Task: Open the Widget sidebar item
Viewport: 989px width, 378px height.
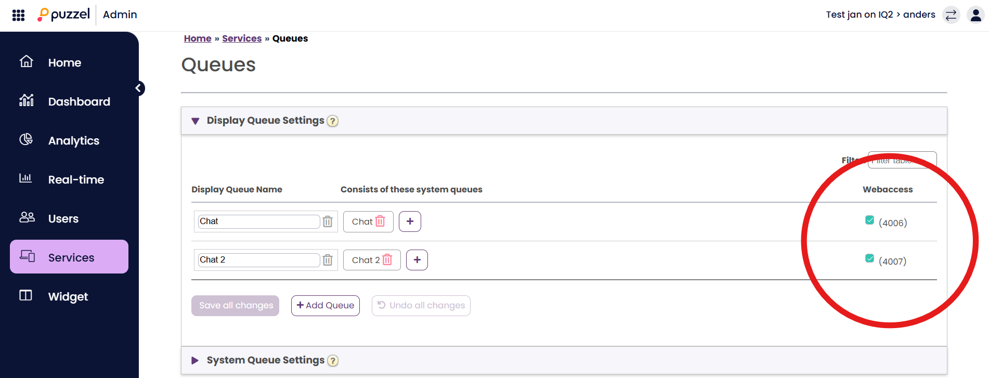Action: tap(68, 296)
